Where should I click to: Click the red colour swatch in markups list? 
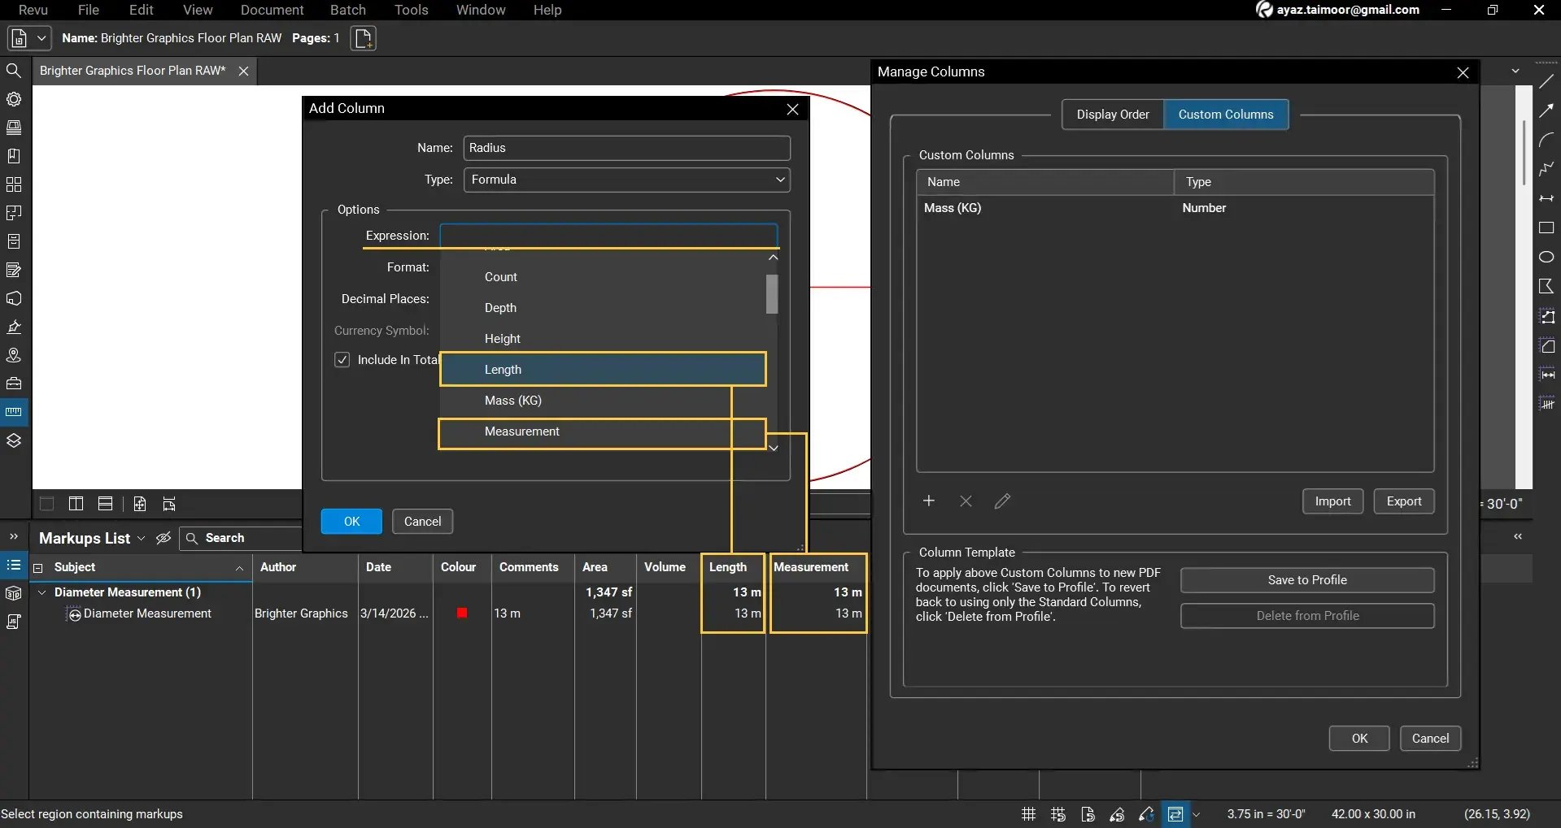[462, 613]
